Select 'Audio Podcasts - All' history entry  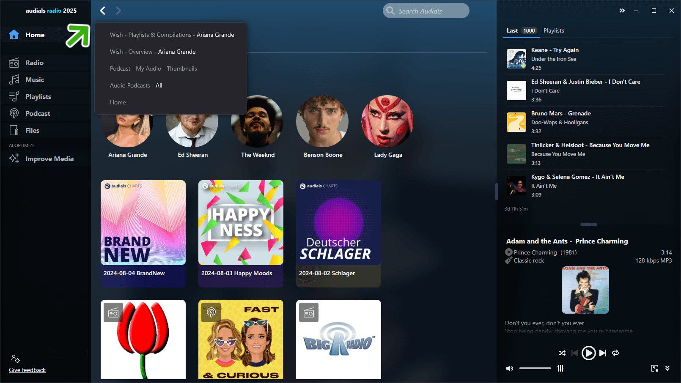pyautogui.click(x=136, y=85)
